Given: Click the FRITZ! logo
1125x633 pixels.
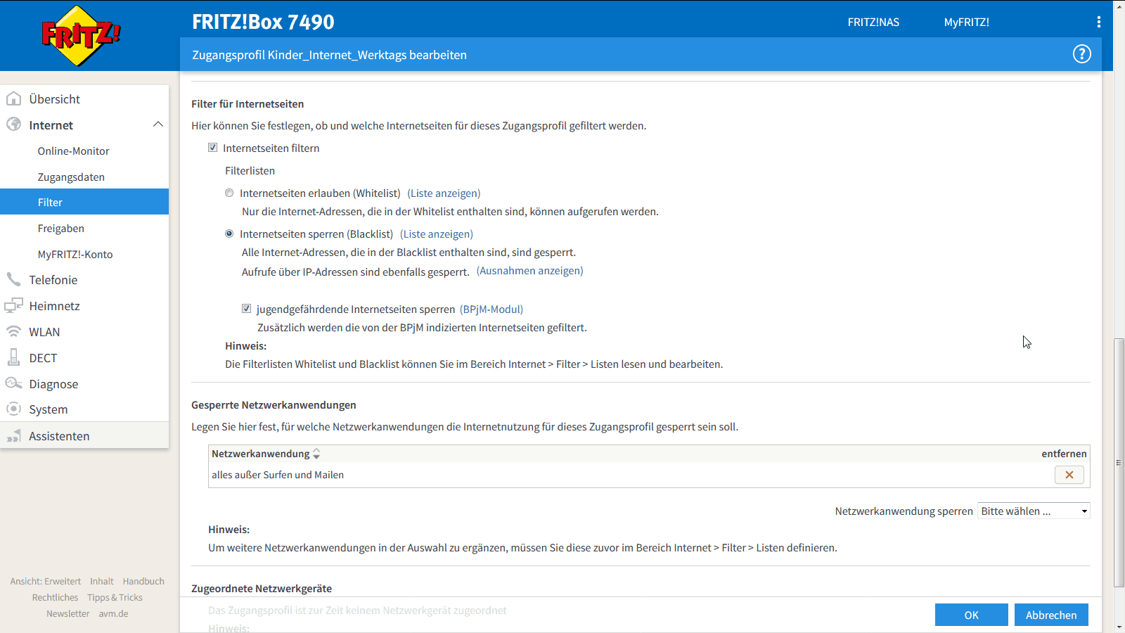Looking at the screenshot, I should [81, 35].
